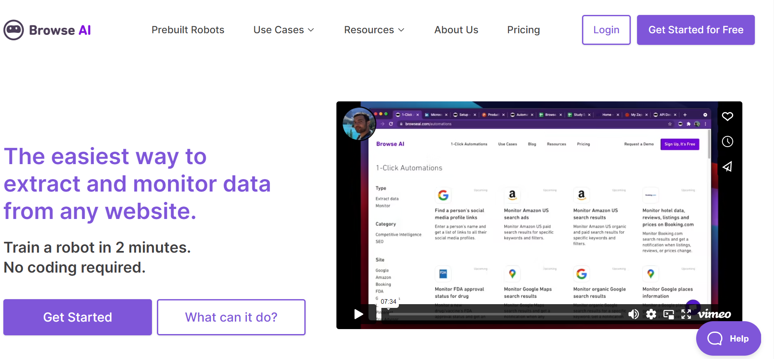The height and width of the screenshot is (359, 774).
Task: Click the 'What can it do?' button
Action: [x=231, y=317]
